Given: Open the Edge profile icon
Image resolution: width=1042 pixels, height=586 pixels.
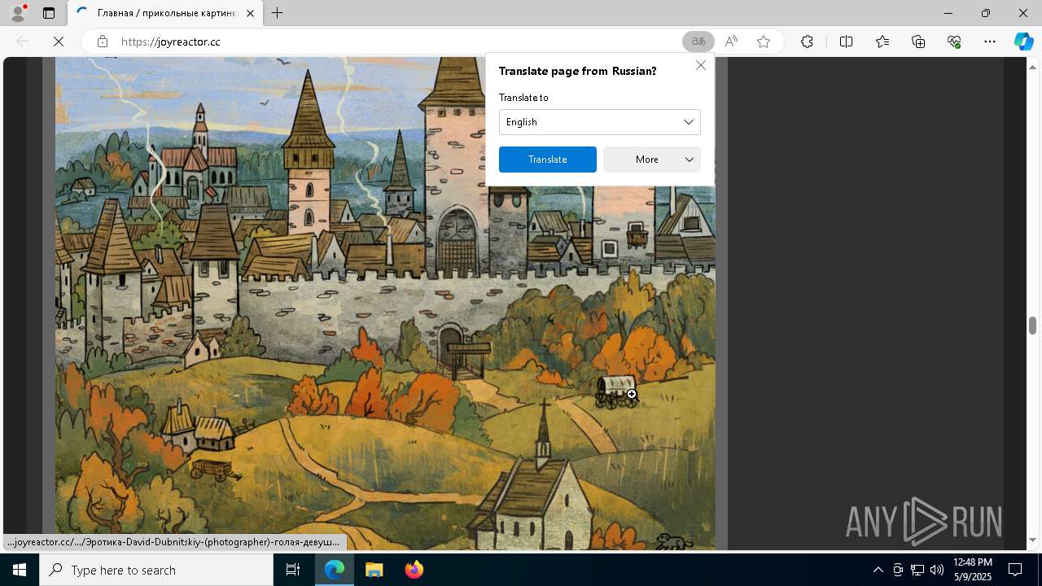Looking at the screenshot, I should point(18,13).
